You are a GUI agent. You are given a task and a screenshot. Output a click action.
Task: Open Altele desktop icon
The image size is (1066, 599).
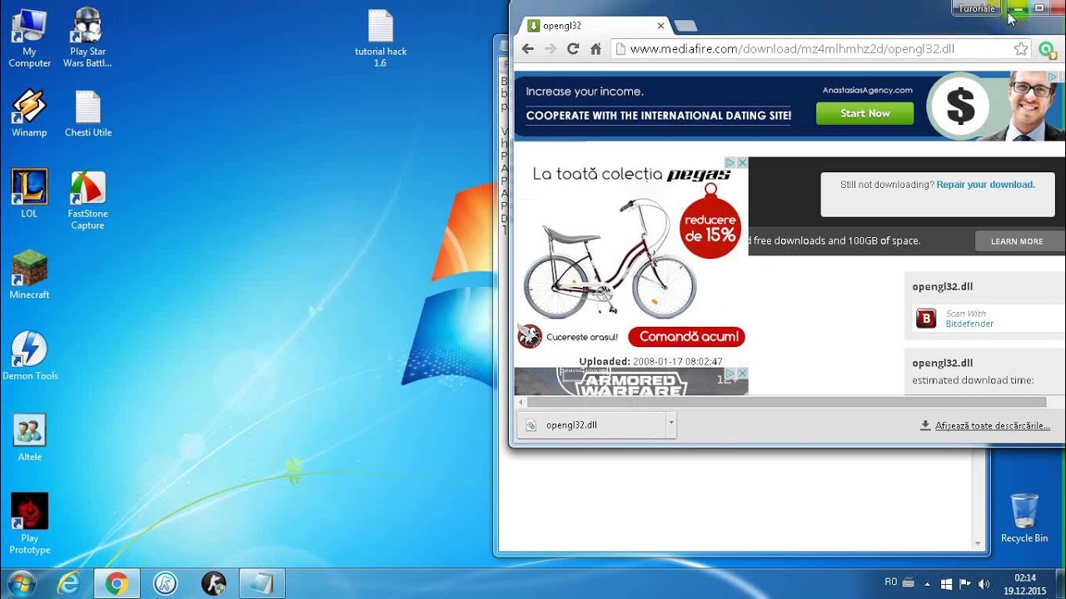(29, 438)
